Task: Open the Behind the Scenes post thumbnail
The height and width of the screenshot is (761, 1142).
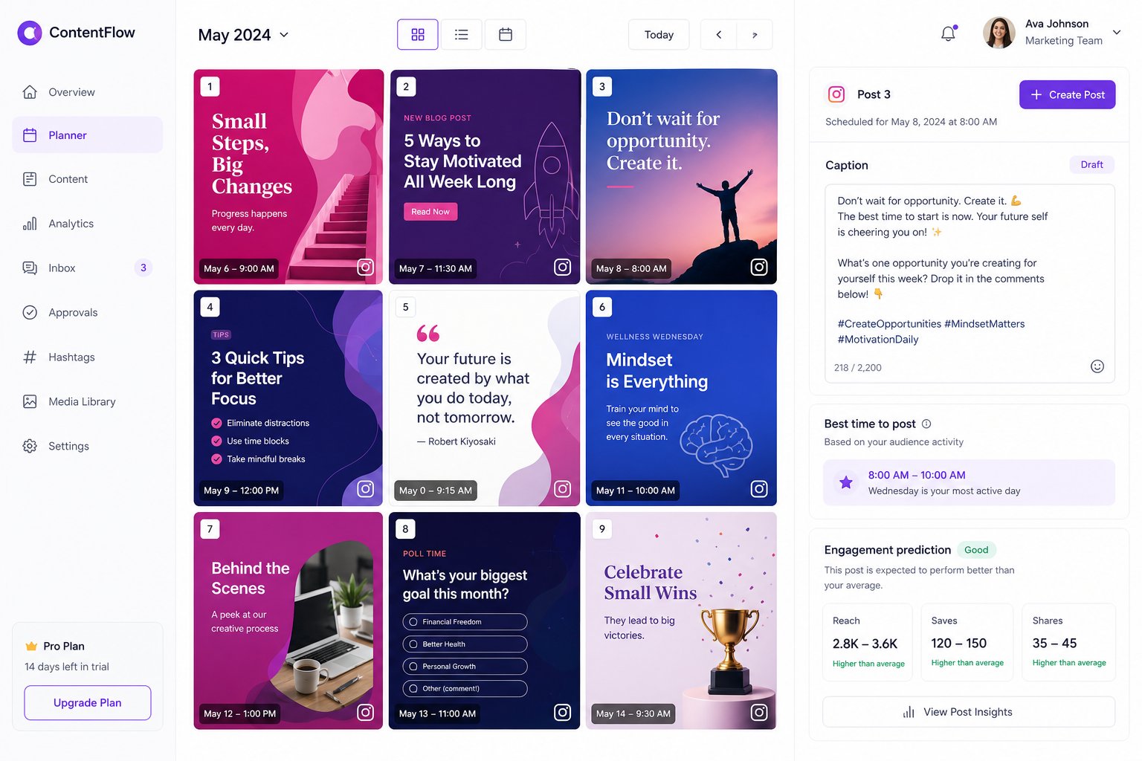Action: (x=288, y=621)
